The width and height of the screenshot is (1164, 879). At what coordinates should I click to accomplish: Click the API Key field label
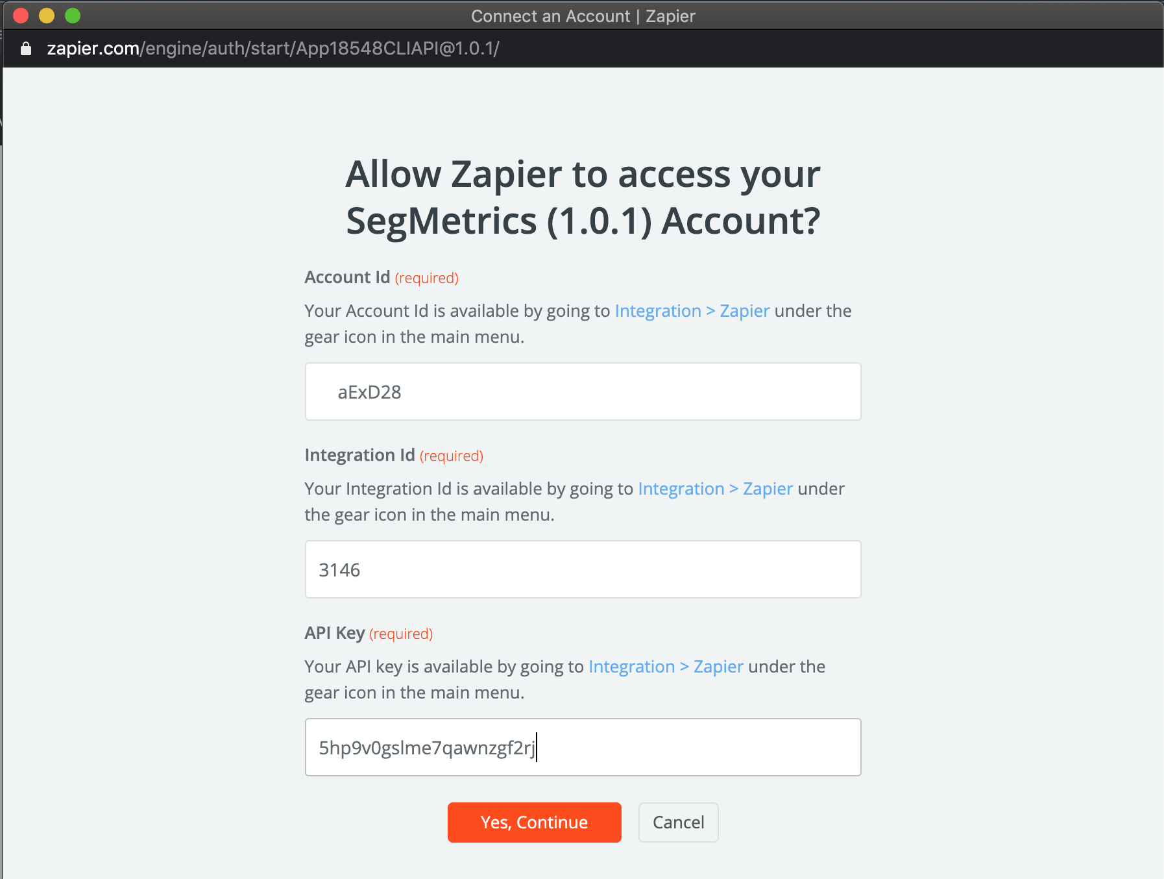pos(334,633)
